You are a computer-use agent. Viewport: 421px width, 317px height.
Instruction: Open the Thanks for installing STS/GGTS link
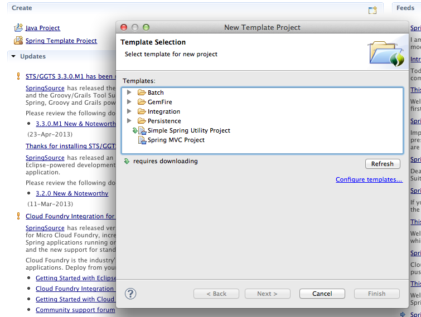(71, 146)
